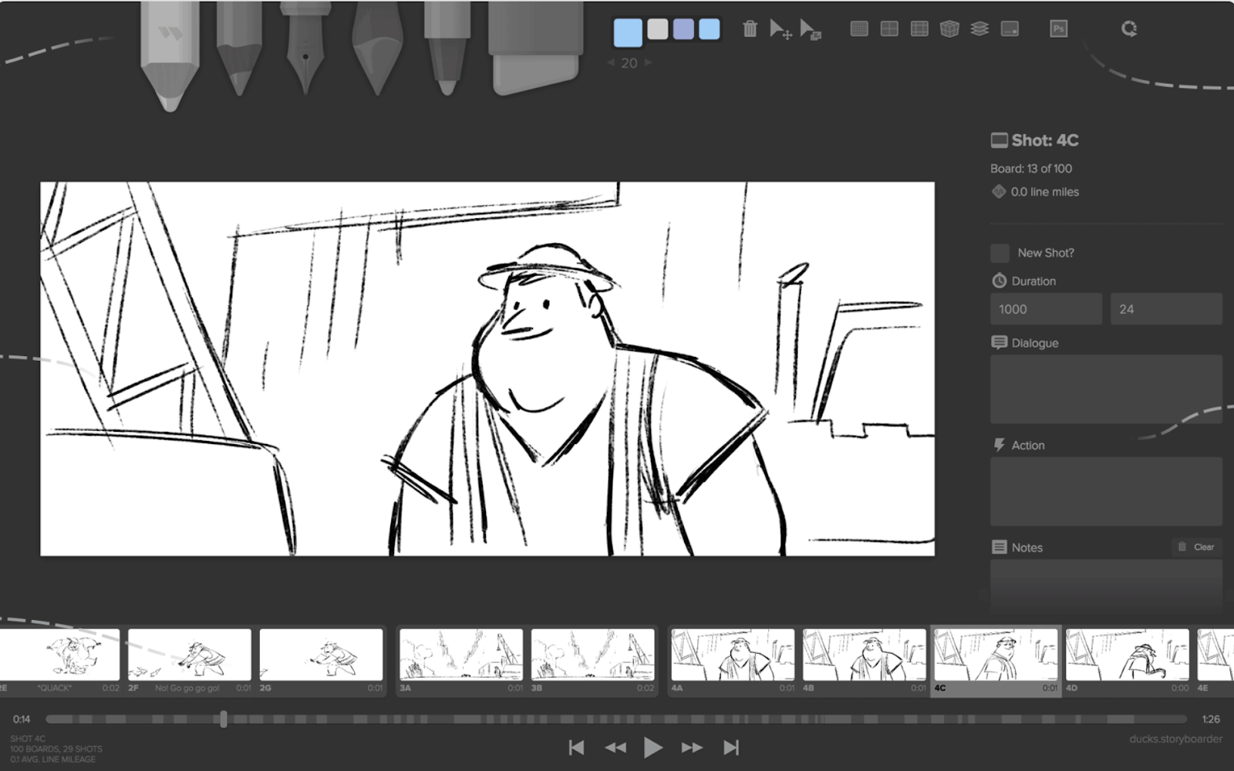Click the elapsed time 0:14

tap(22, 719)
